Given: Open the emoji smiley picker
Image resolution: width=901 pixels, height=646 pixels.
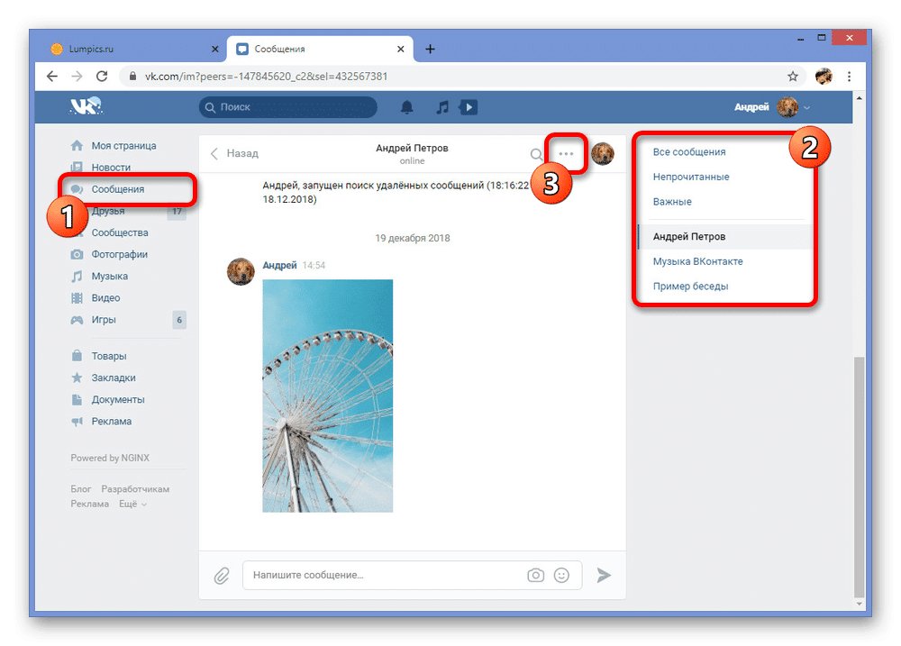Looking at the screenshot, I should pyautogui.click(x=562, y=575).
